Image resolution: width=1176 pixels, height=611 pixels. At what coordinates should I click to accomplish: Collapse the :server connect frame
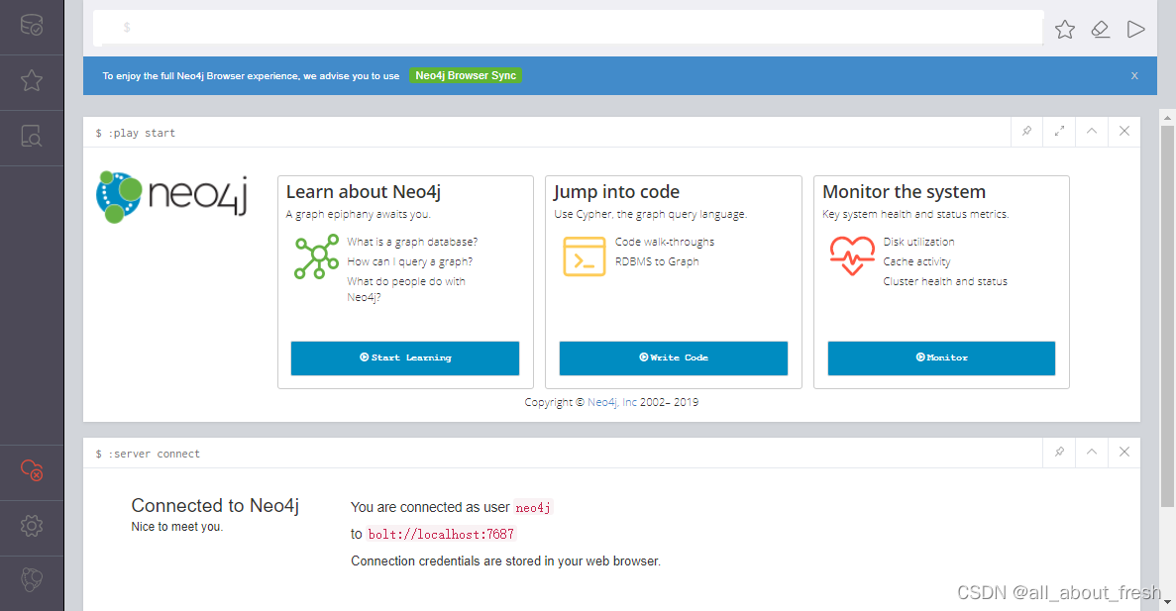pyautogui.click(x=1091, y=453)
